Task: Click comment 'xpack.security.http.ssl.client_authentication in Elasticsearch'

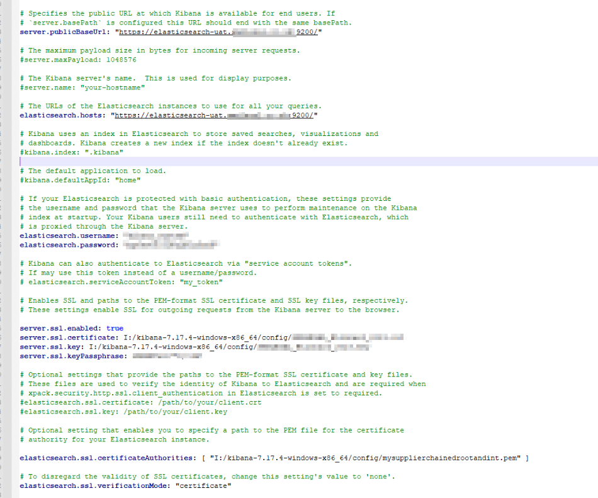Action: click(201, 393)
